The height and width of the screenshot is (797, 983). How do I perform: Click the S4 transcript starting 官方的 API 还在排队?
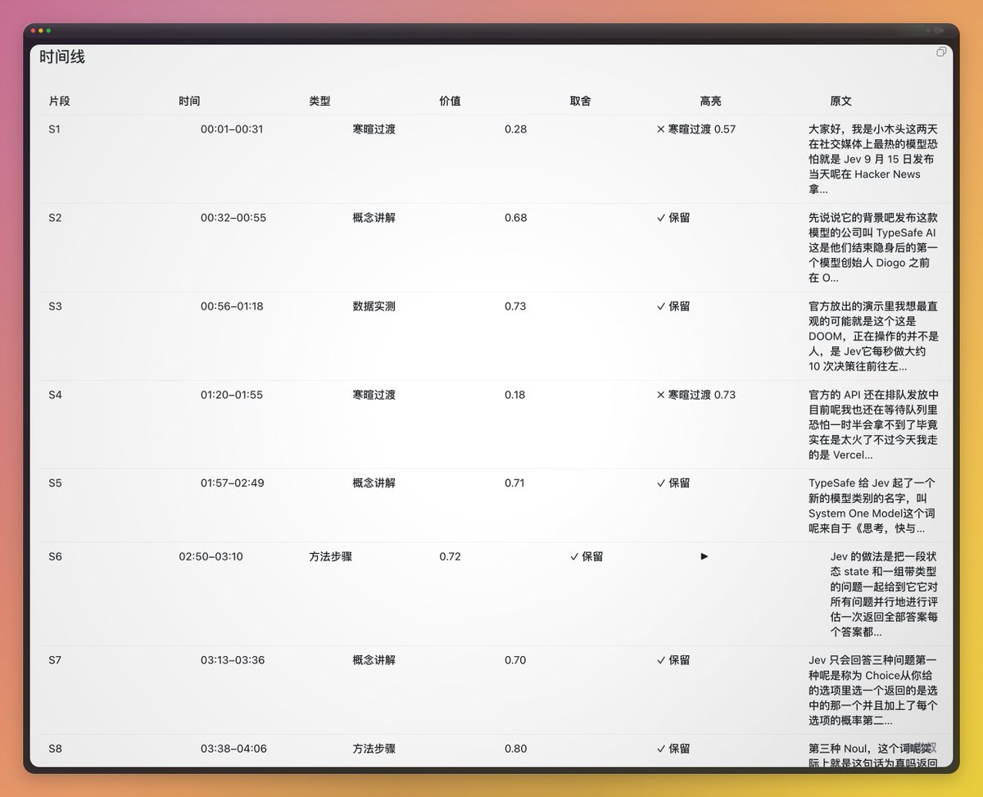(x=873, y=424)
